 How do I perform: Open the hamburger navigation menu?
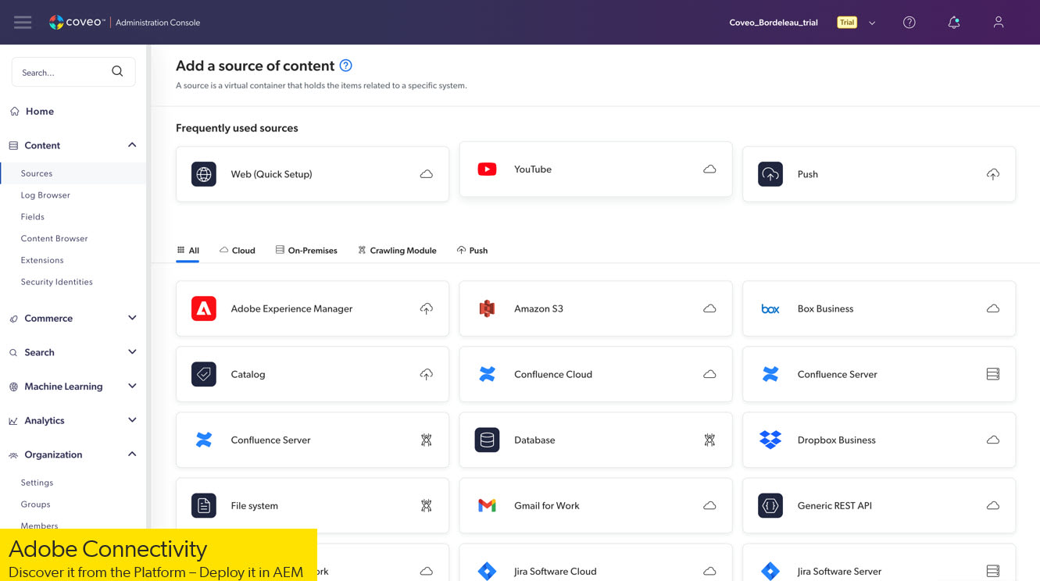(23, 22)
